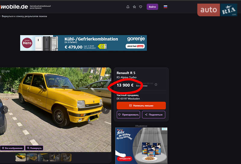241x164 pixels.
Task: Open the mobile.de logo homepage
Action: pos(14,7)
